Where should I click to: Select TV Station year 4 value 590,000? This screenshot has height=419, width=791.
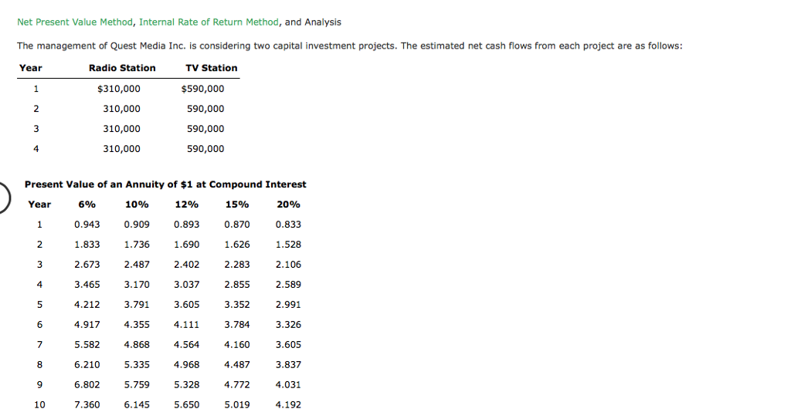(205, 149)
